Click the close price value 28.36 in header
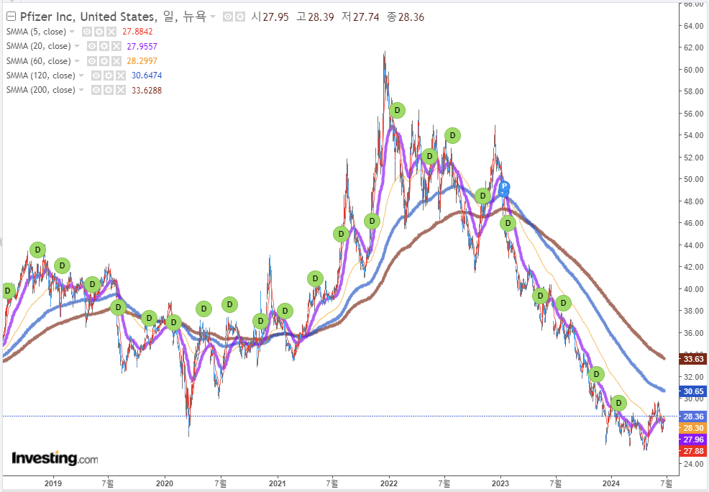Viewport: 709px width, 492px height. pyautogui.click(x=411, y=17)
